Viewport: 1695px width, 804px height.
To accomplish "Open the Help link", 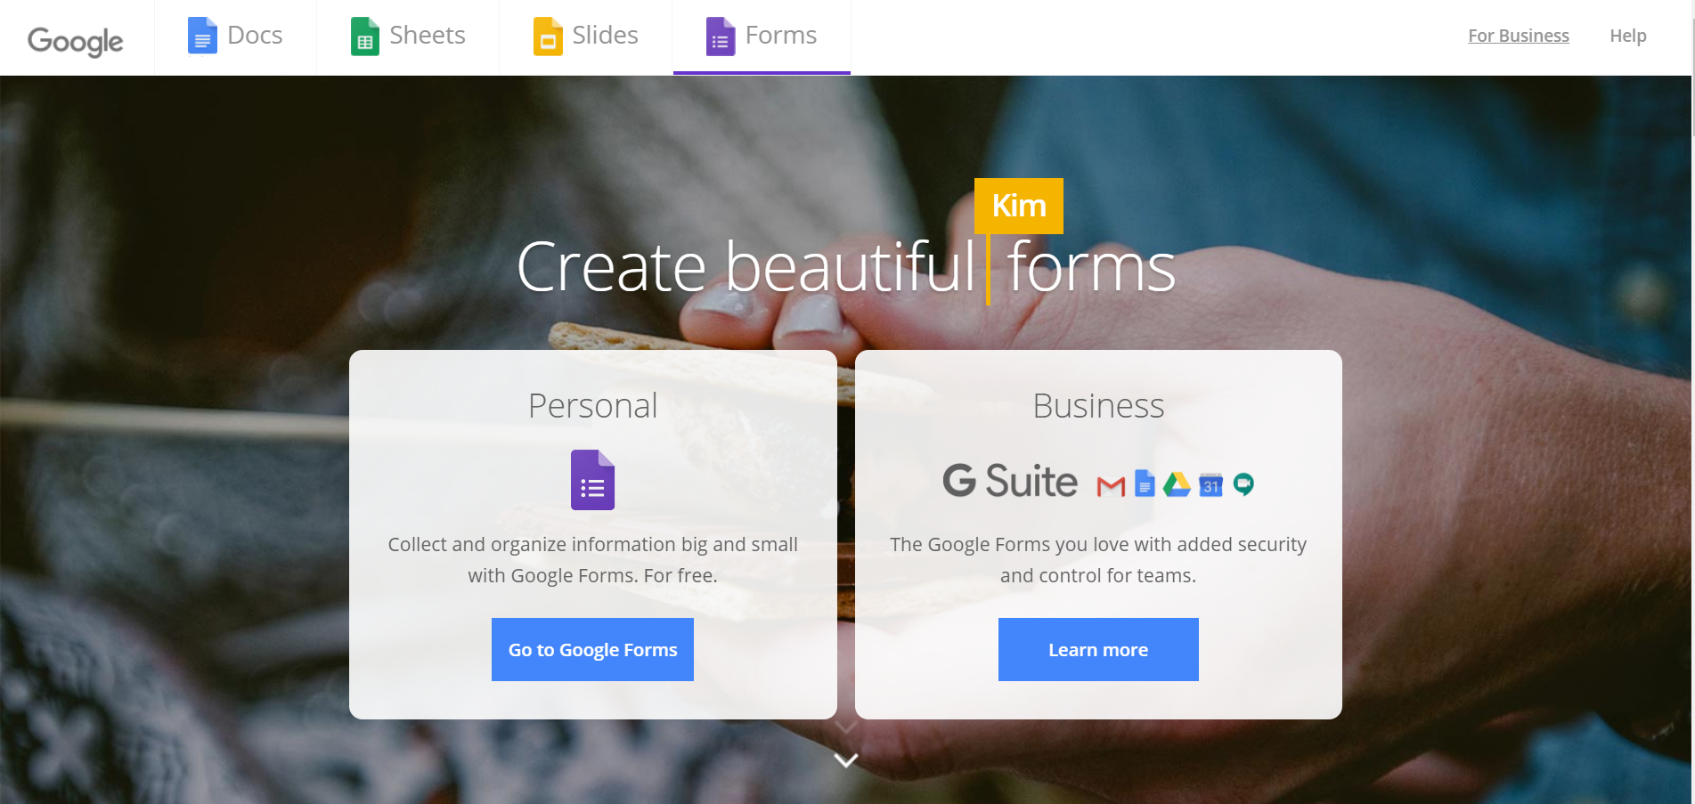I will pyautogui.click(x=1628, y=36).
